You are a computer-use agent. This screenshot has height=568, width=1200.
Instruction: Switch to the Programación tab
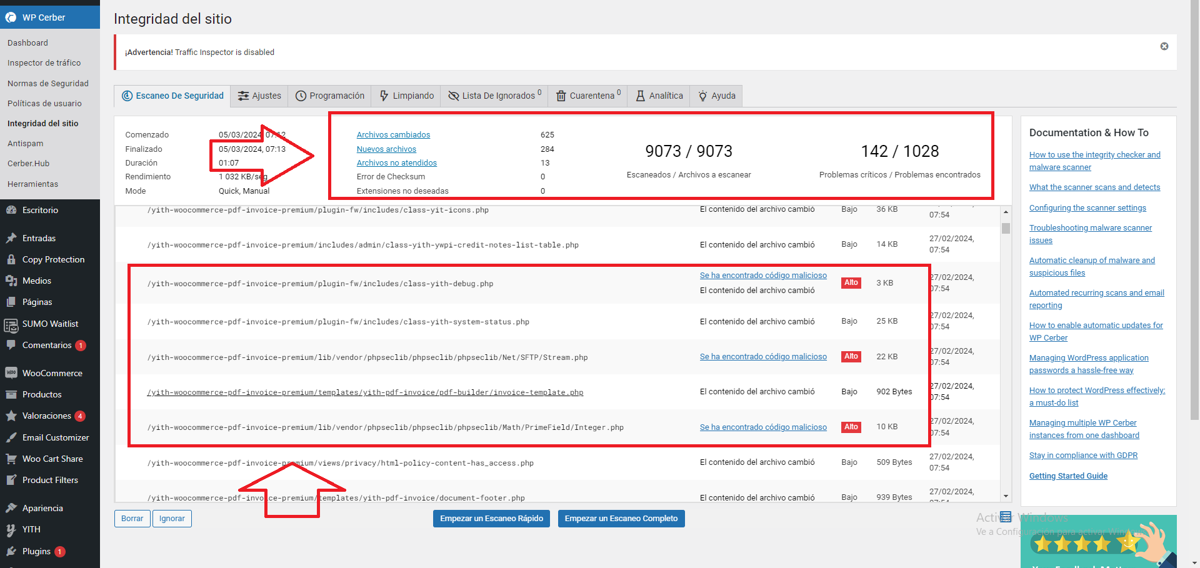point(329,96)
